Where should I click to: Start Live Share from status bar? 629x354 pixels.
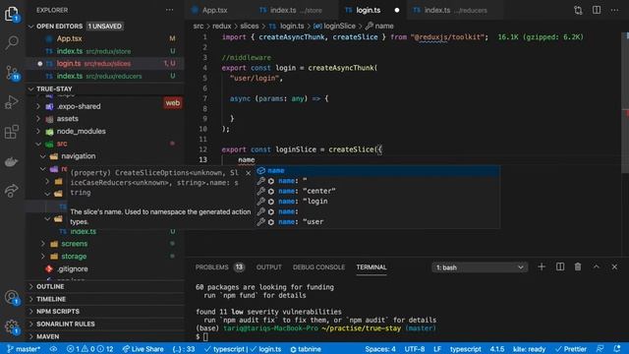click(x=143, y=349)
